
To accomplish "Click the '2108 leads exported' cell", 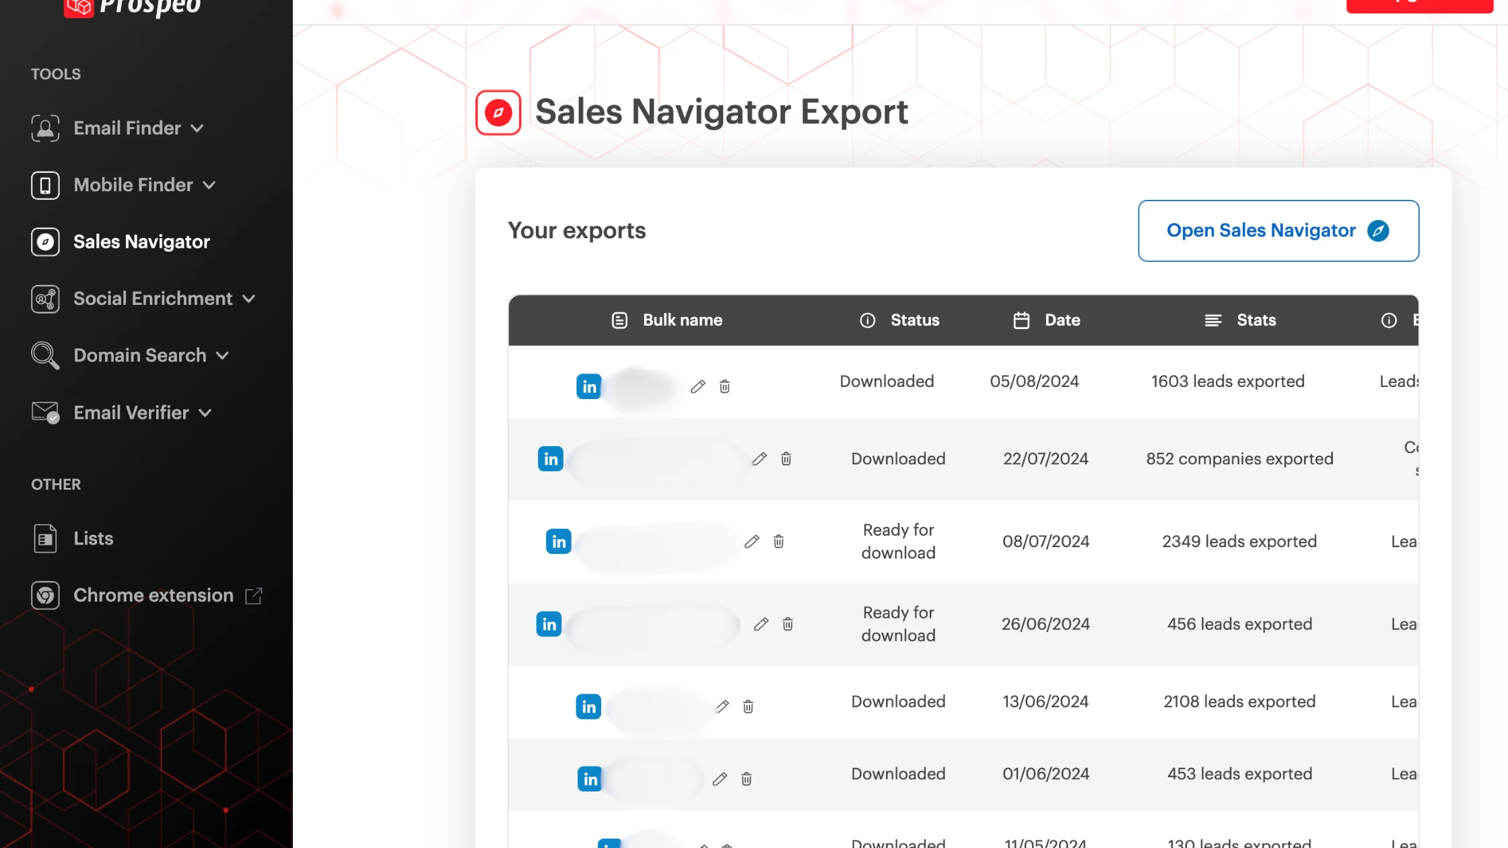I will 1239,702.
